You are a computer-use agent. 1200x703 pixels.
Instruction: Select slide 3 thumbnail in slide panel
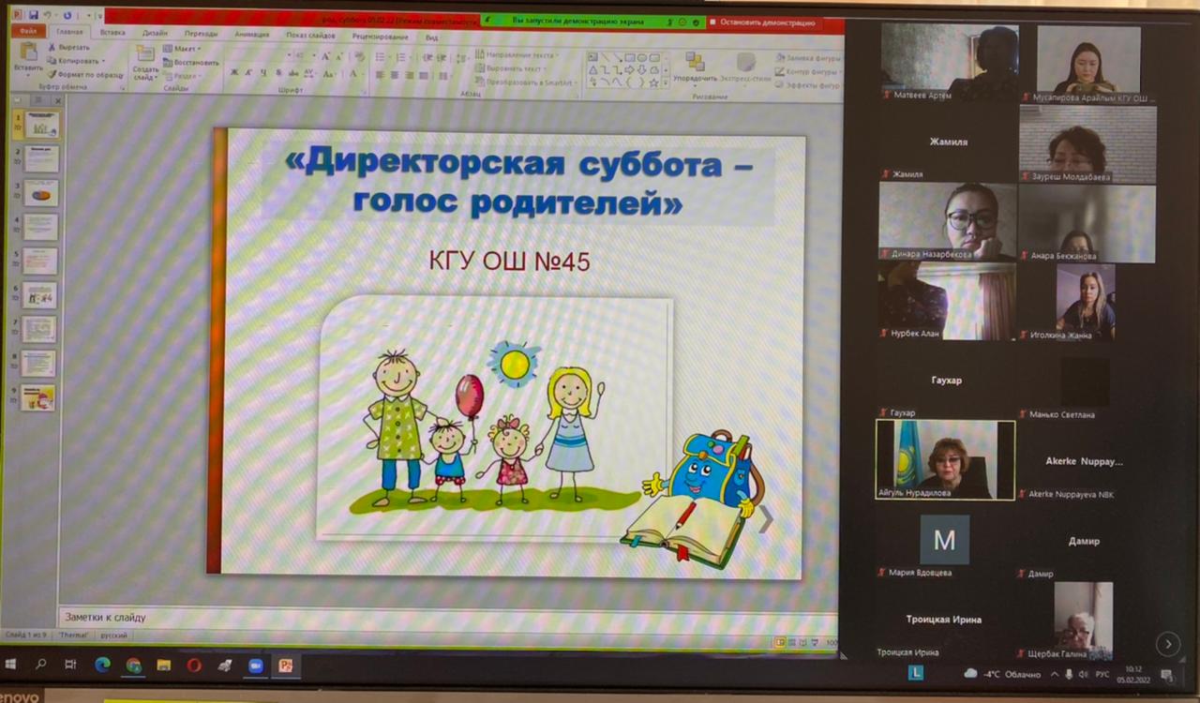[x=41, y=192]
